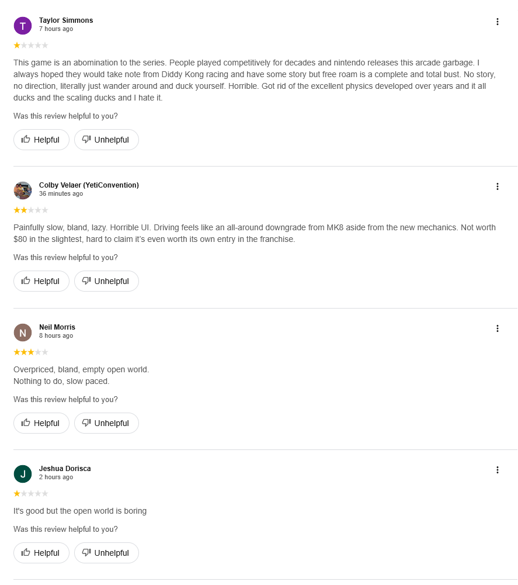Click Neil Morris' brown avatar icon
518x585 pixels.
[23, 333]
